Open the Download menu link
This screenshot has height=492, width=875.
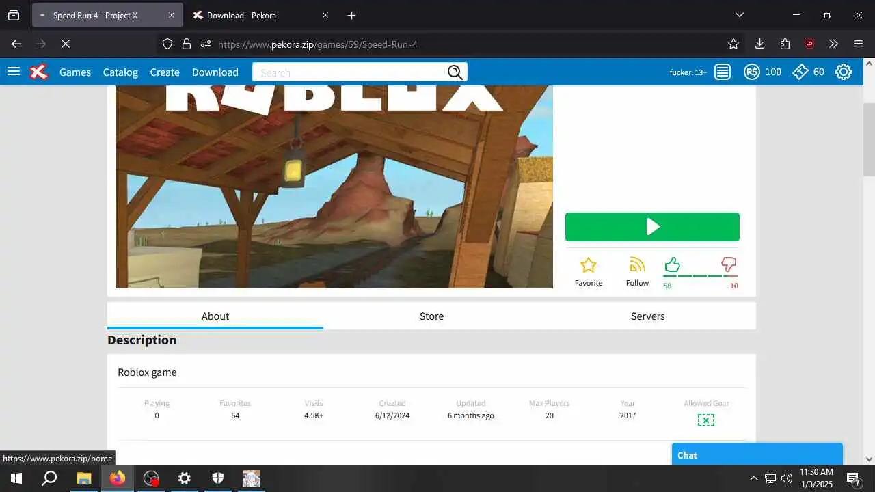pos(215,72)
